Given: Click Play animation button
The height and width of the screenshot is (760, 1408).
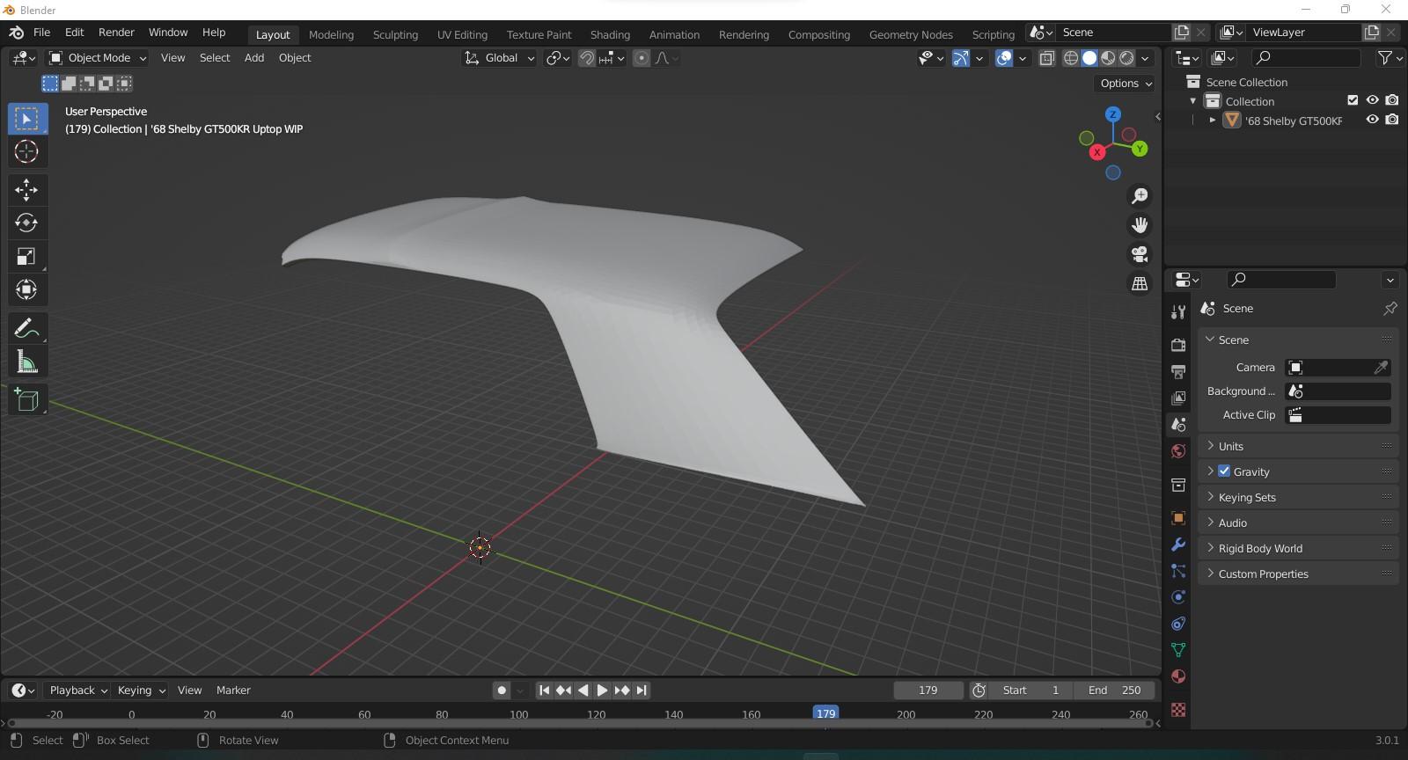Looking at the screenshot, I should click(x=602, y=691).
